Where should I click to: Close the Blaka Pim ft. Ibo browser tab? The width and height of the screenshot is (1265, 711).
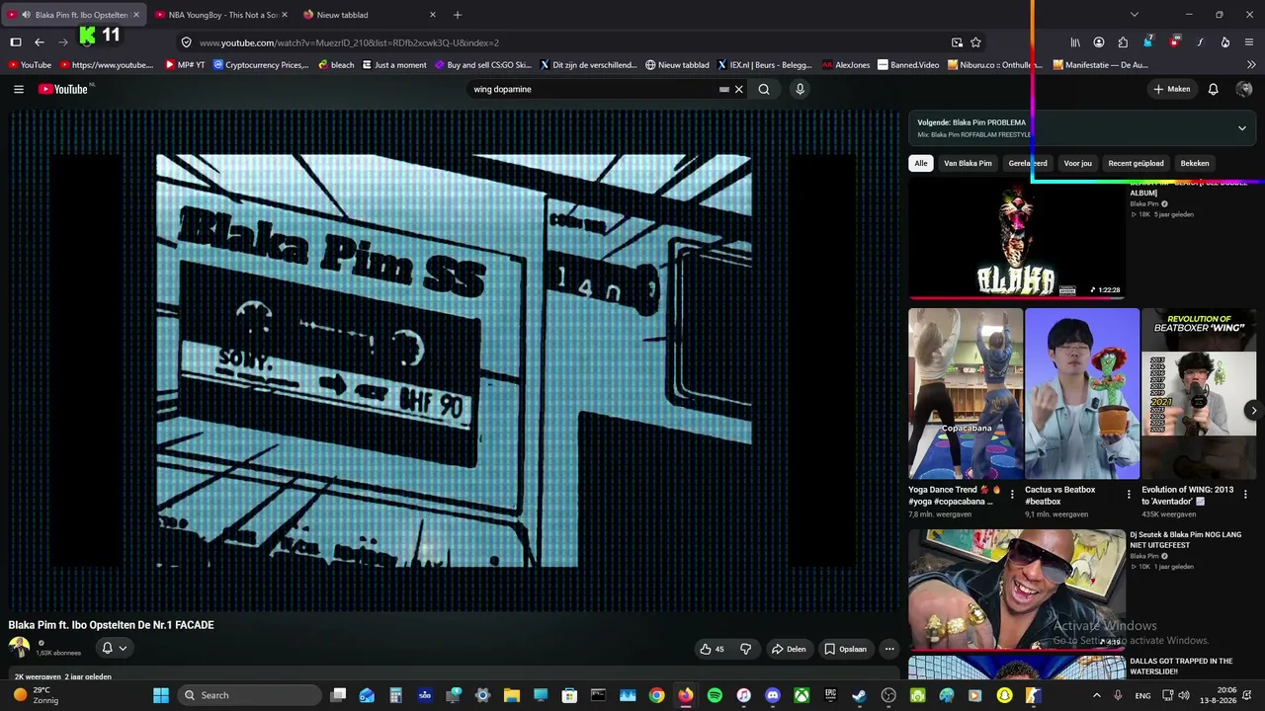click(136, 15)
